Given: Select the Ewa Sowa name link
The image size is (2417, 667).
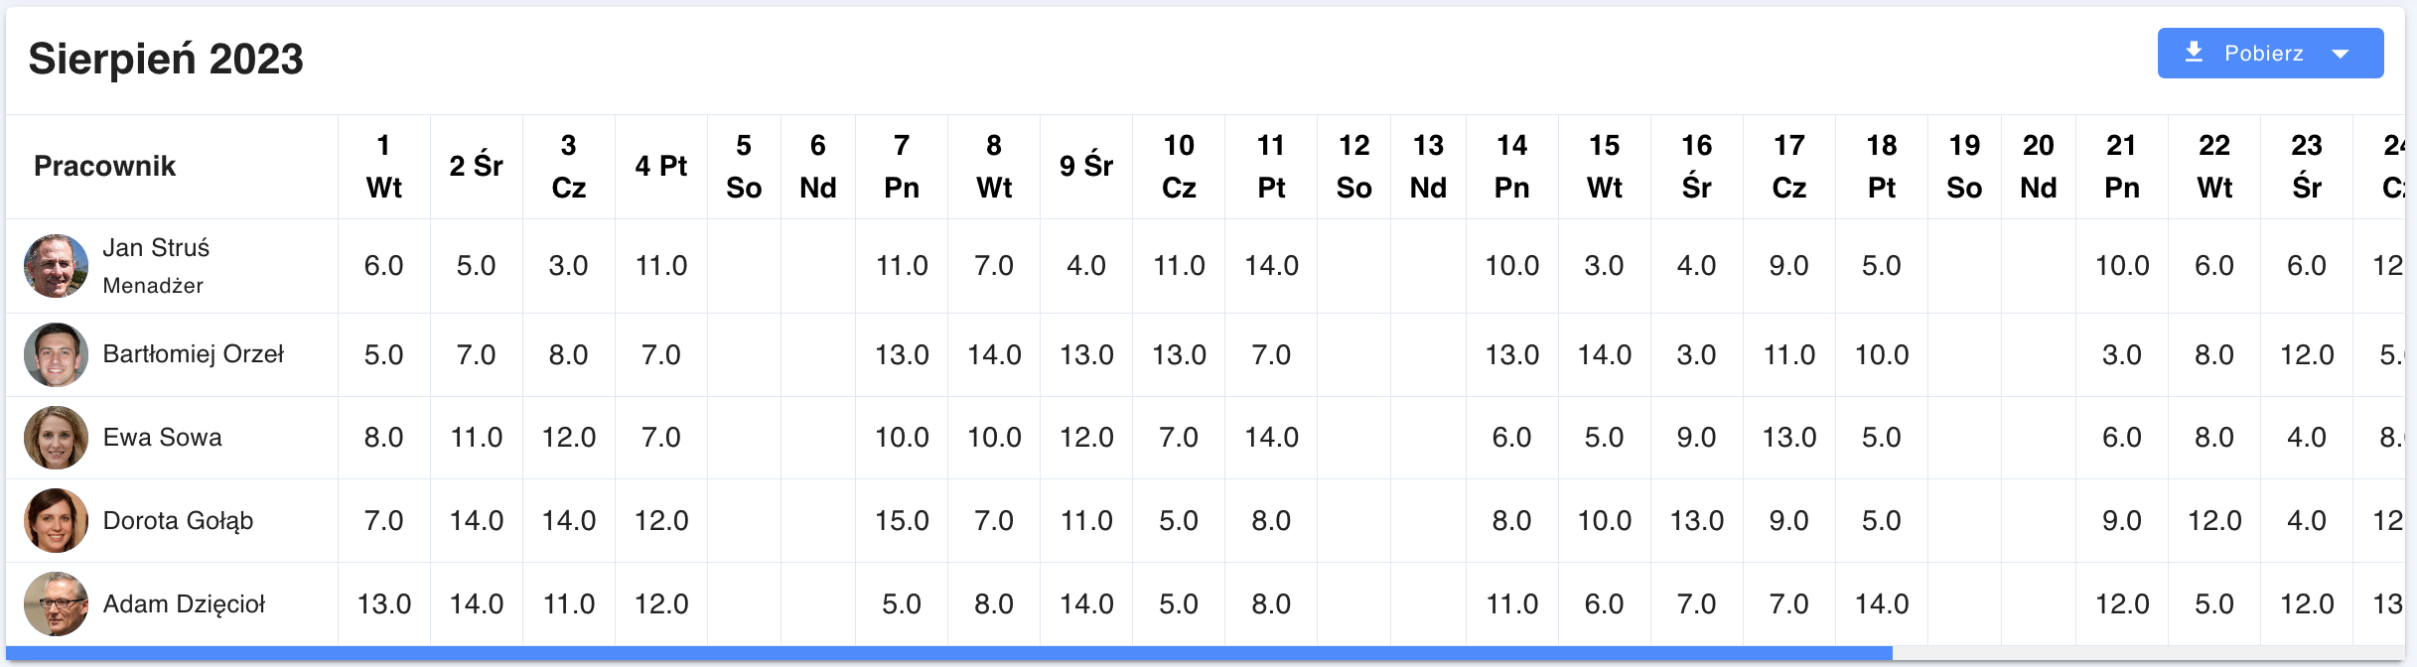Looking at the screenshot, I should point(162,438).
